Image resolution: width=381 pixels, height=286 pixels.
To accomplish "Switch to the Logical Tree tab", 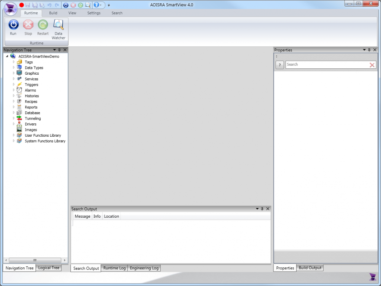I will click(49, 268).
